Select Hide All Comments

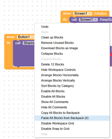click(72, 107)
